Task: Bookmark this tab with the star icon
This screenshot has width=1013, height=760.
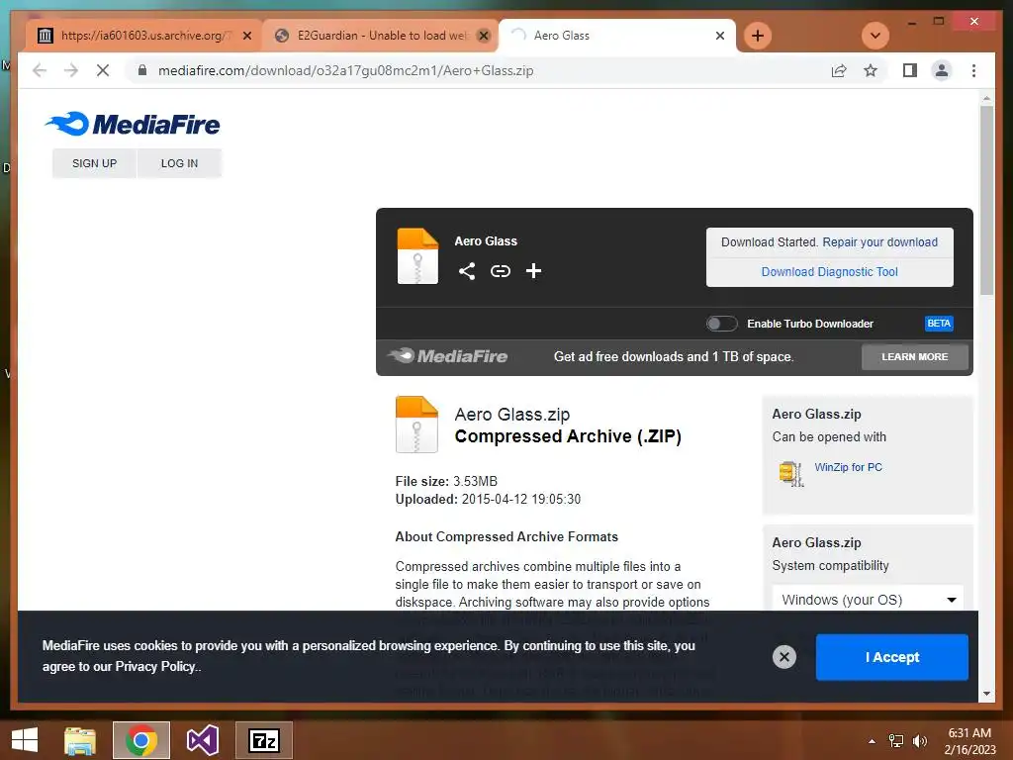Action: (x=871, y=70)
